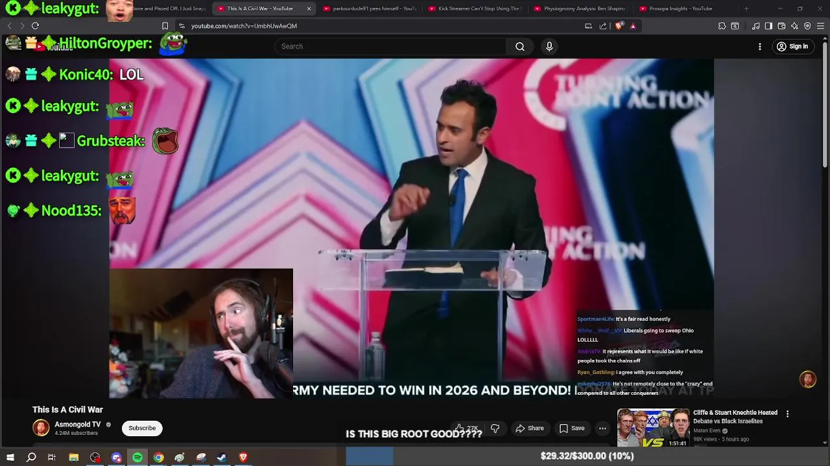The height and width of the screenshot is (466, 830).
Task: Click the Share button under video
Action: click(x=529, y=428)
